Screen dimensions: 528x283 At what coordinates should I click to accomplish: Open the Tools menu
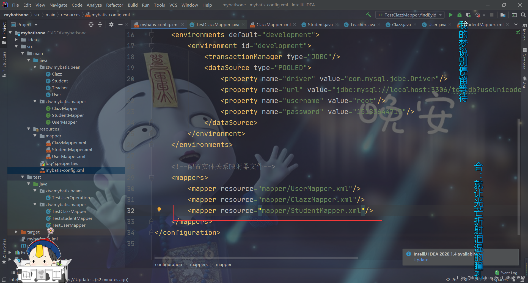tap(159, 5)
